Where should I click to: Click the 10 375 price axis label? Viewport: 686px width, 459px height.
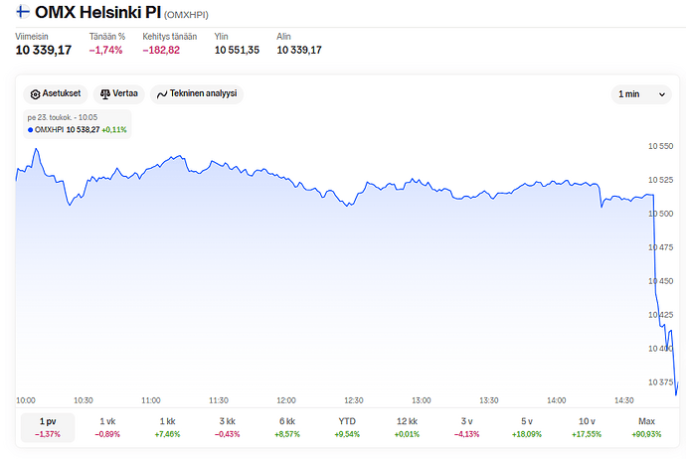(660, 382)
